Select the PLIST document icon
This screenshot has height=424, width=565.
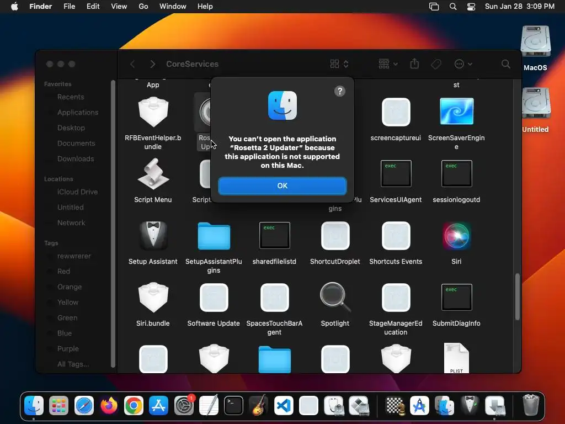pos(456,358)
